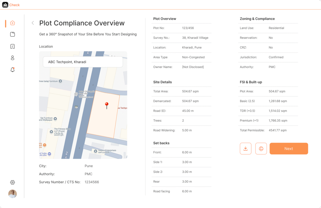Open the settings gear icon
Image resolution: width=321 pixels, height=208 pixels.
13,182
